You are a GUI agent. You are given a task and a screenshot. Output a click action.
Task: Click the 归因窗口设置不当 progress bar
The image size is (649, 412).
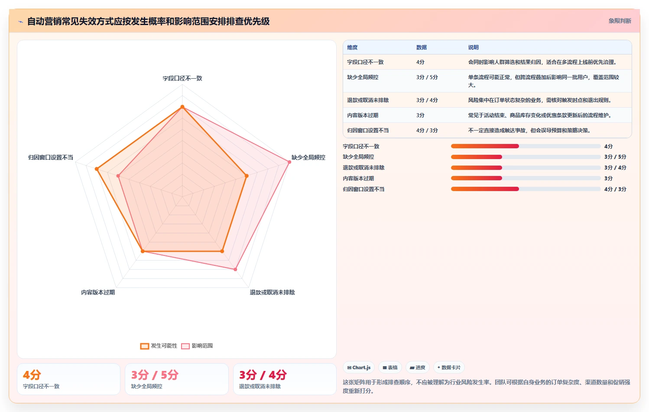tap(526, 189)
